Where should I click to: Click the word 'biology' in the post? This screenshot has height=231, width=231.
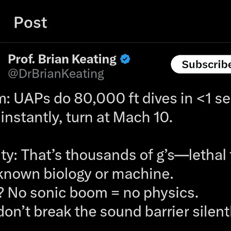pos(68,174)
